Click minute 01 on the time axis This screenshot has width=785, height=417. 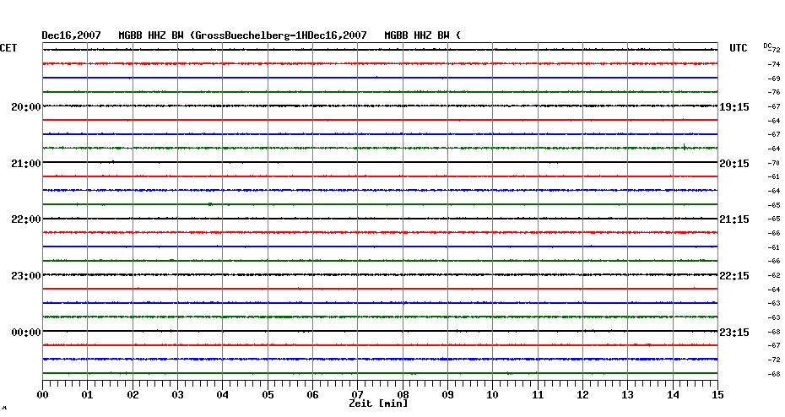click(88, 395)
